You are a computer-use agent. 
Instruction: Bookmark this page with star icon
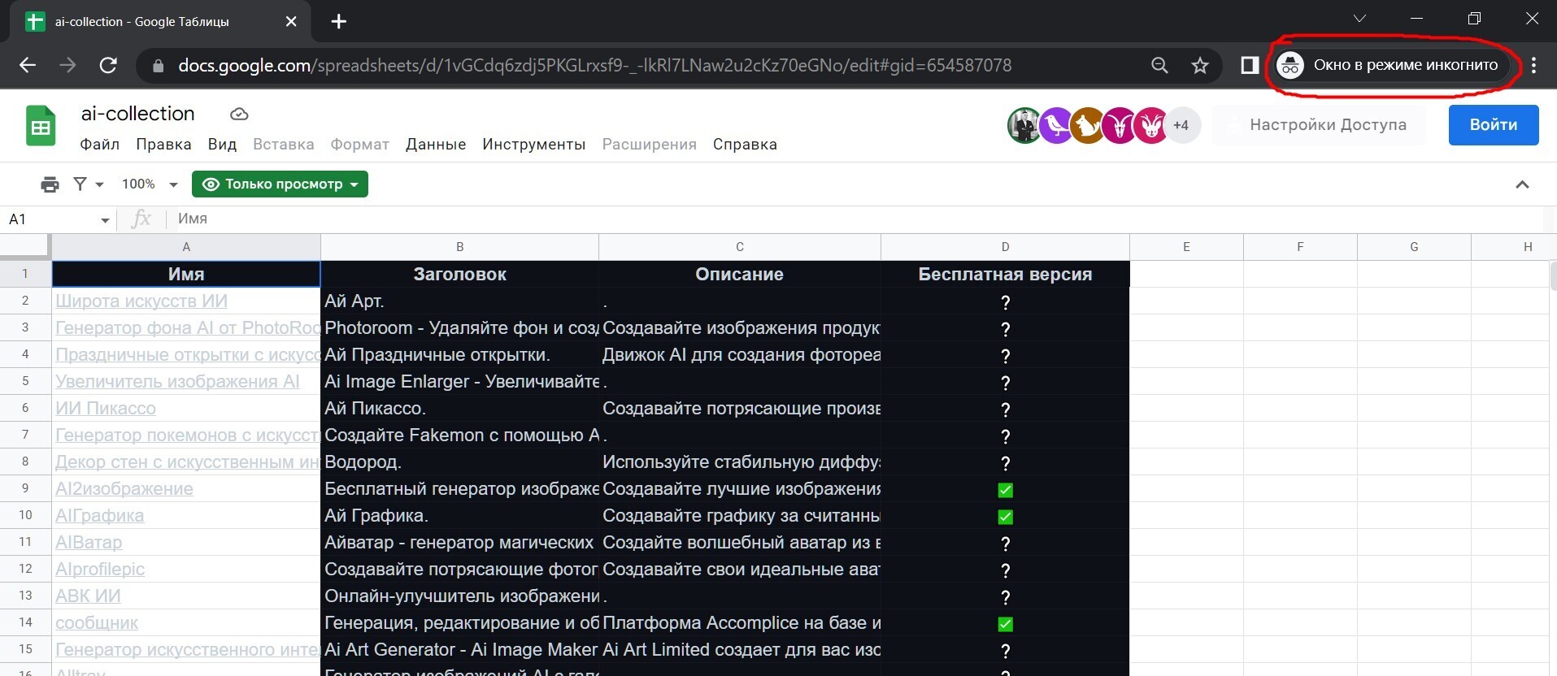click(1199, 66)
